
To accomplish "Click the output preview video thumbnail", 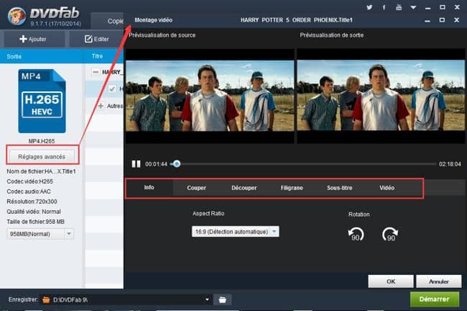I will [x=381, y=96].
